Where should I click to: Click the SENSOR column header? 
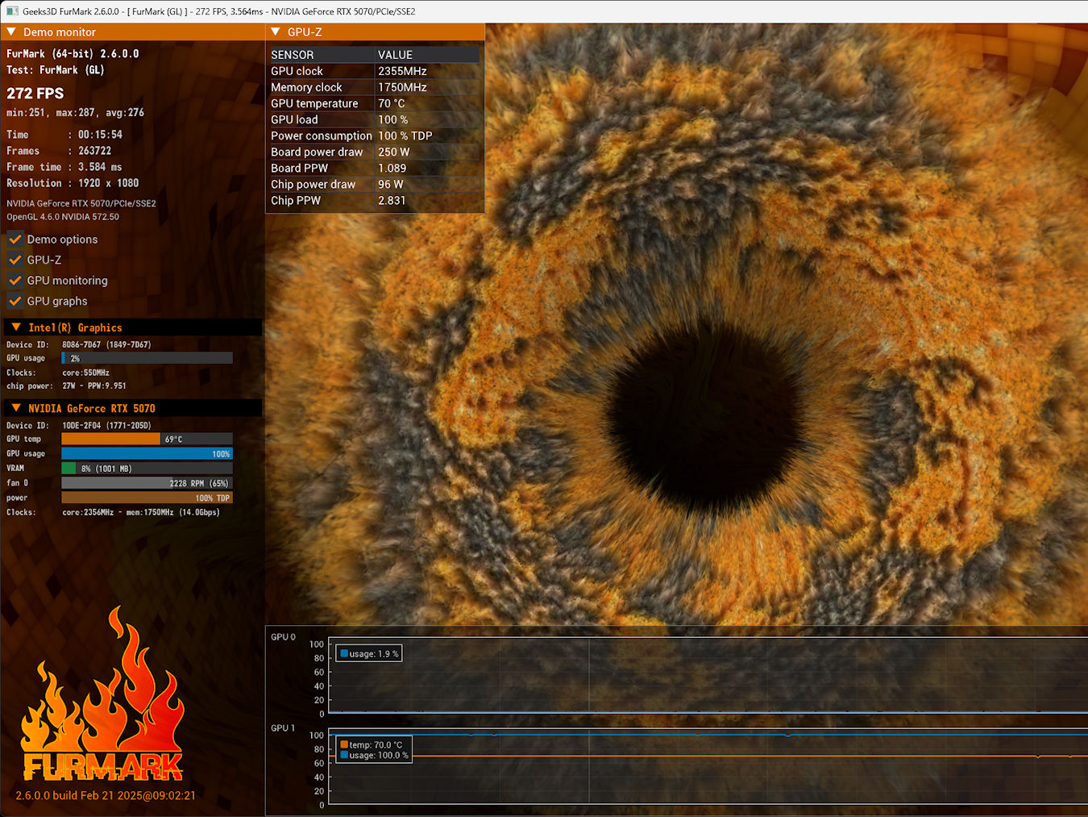[293, 55]
